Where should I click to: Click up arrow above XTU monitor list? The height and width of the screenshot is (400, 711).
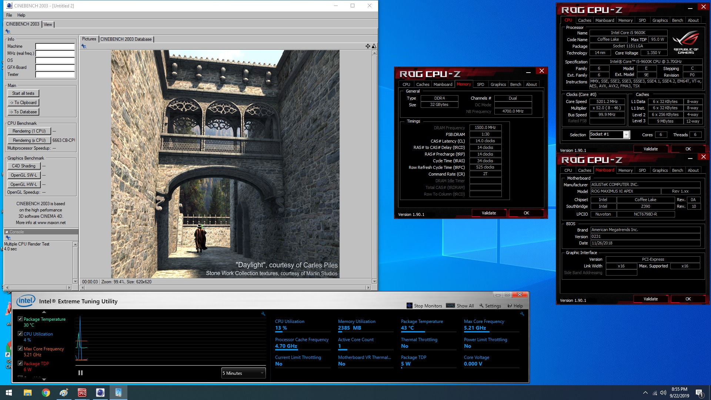[x=44, y=312]
